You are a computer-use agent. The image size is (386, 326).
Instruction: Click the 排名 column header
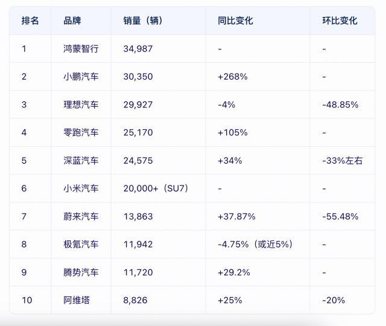[30, 21]
